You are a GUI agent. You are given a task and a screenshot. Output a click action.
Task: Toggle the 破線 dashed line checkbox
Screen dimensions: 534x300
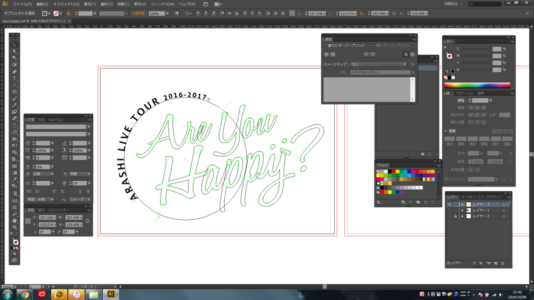click(x=446, y=131)
